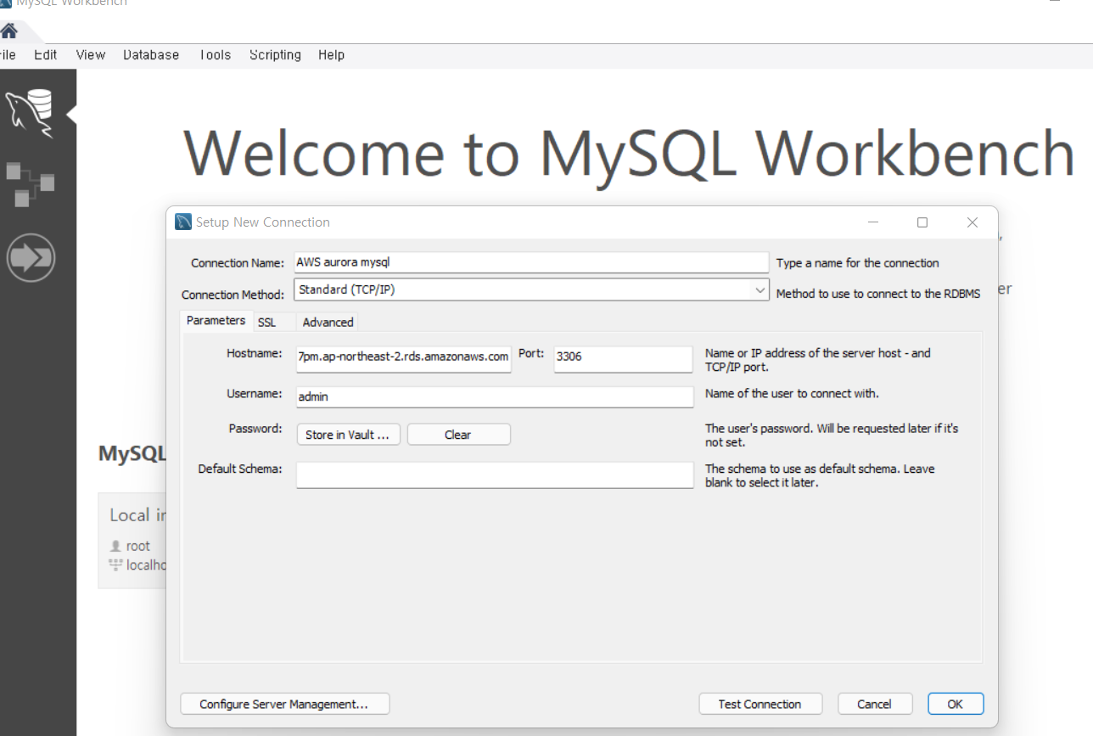Click the Welcome to MySQL Workbench heading
The width and height of the screenshot is (1093, 736).
[630, 153]
